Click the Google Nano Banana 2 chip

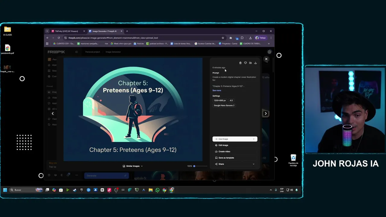coord(224,105)
